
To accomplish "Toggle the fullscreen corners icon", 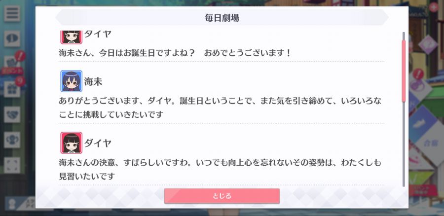I will click(12, 165).
